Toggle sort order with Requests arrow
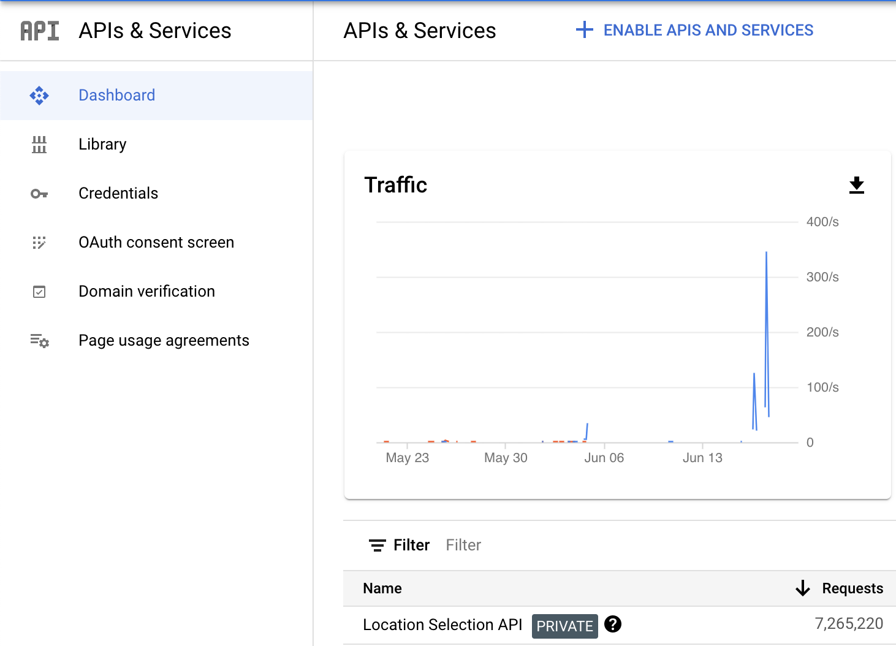896x646 pixels. [x=802, y=588]
